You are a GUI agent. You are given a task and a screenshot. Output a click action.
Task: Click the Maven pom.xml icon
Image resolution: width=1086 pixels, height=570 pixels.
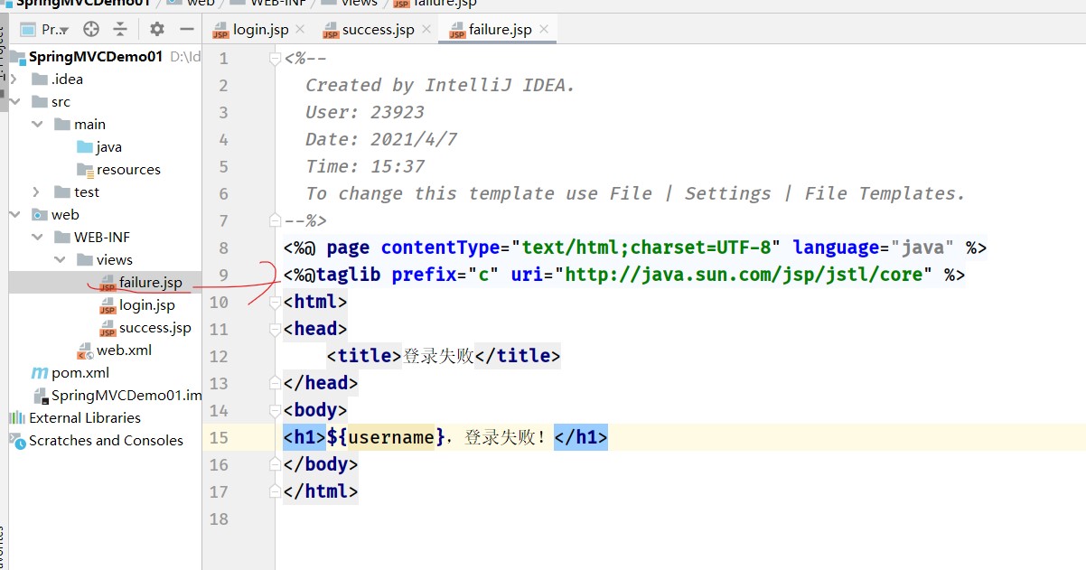[x=39, y=372]
